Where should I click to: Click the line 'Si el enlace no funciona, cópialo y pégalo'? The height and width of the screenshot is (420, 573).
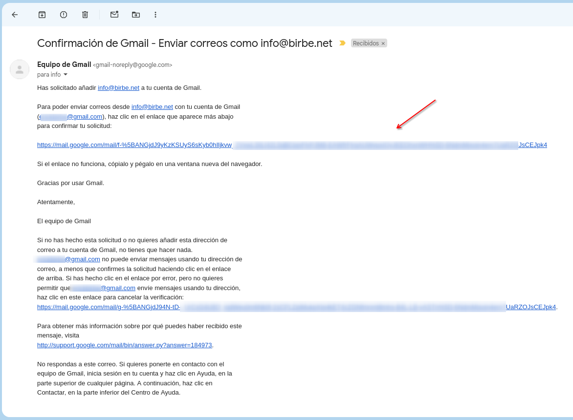pos(150,164)
